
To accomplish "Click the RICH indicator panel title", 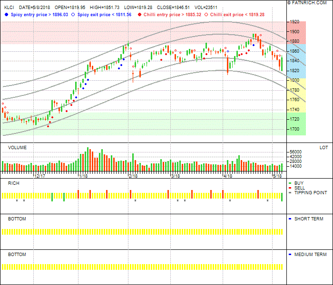I will click(13, 183).
